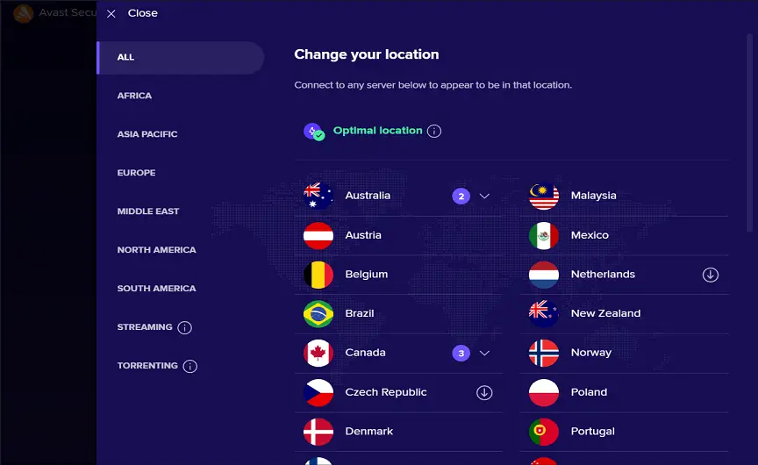The width and height of the screenshot is (758, 465).
Task: Open the Streaming info icon
Action: pos(184,328)
